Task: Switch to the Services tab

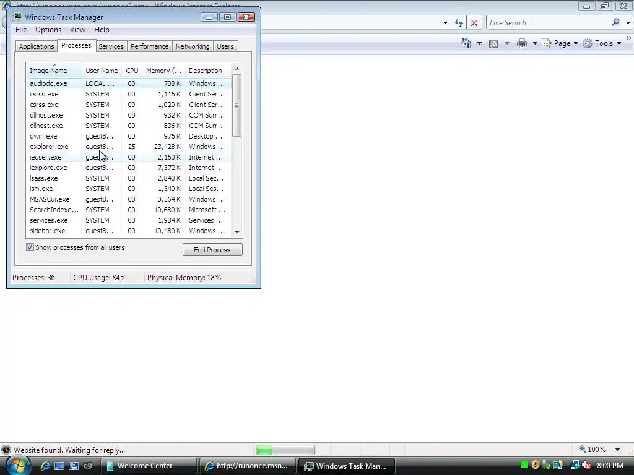Action: point(111,46)
